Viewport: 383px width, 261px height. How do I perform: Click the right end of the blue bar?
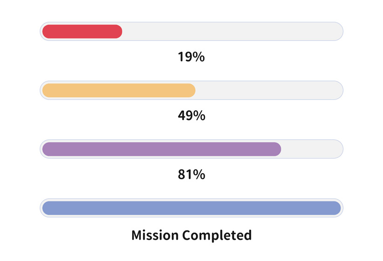(x=337, y=208)
